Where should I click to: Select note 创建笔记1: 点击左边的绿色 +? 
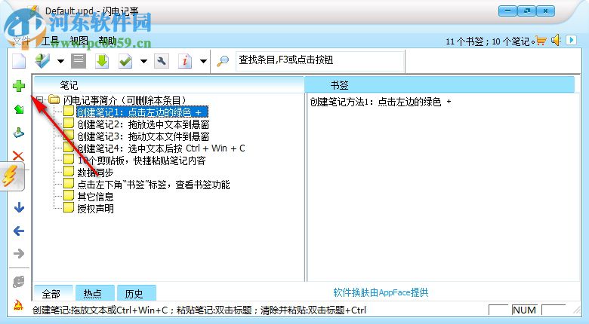pos(142,112)
